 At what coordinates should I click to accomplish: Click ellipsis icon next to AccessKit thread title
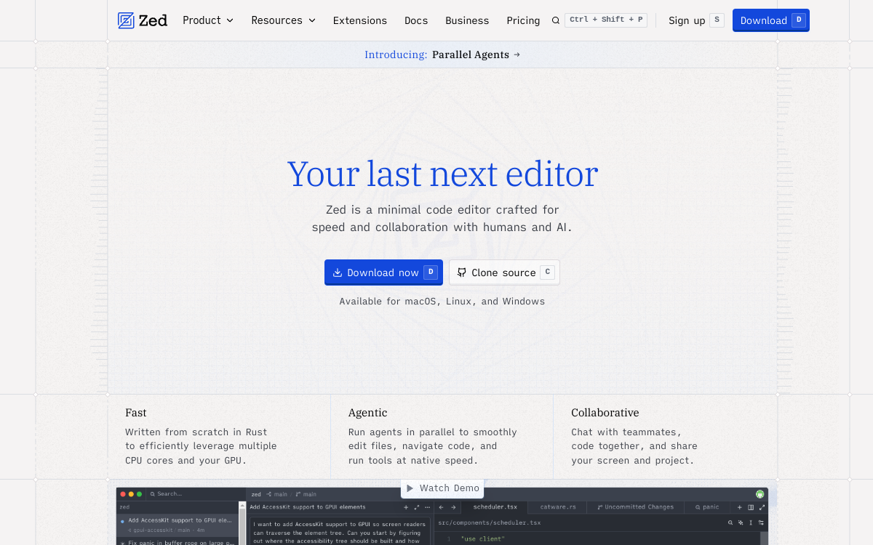(x=428, y=507)
